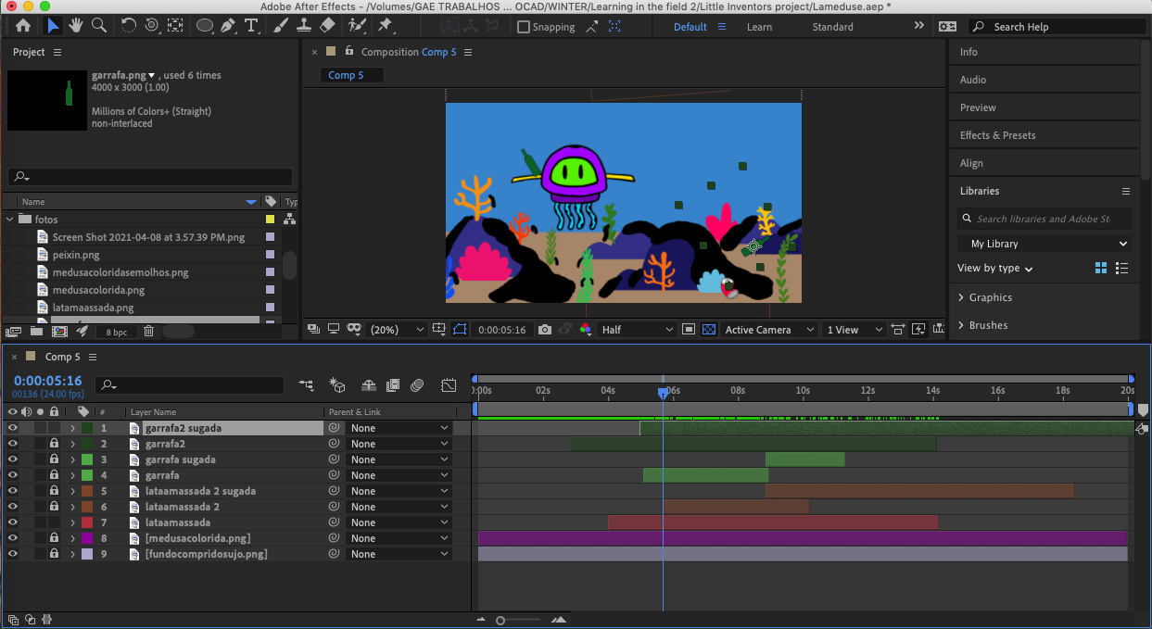Expand the Graphics section in Libraries

990,297
